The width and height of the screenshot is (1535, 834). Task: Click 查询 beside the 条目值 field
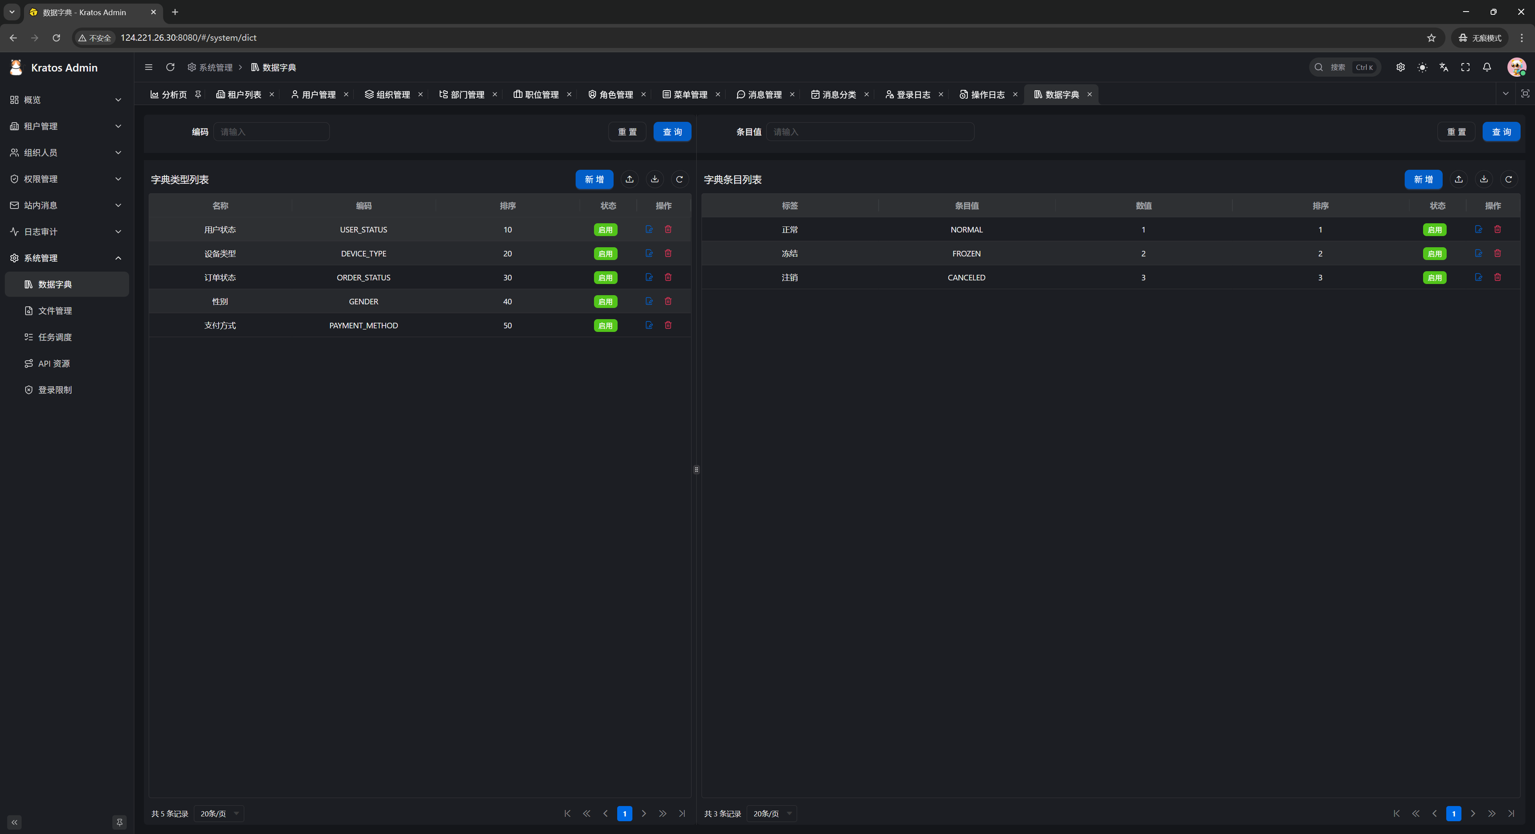pyautogui.click(x=1501, y=131)
